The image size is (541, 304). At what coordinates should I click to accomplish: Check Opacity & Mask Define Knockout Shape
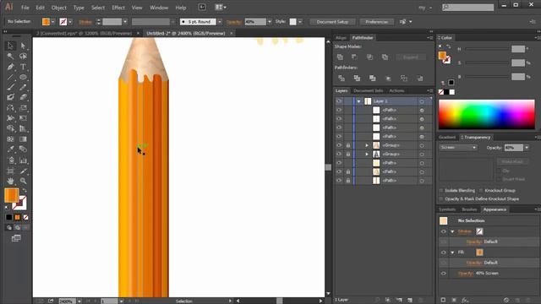point(441,199)
